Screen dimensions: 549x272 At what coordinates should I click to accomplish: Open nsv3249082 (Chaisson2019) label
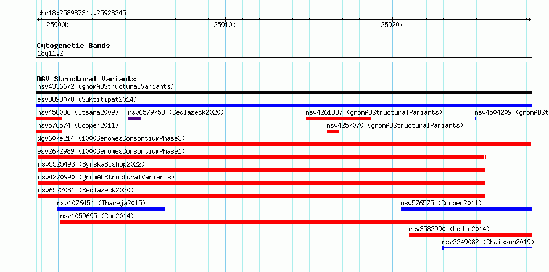(x=488, y=242)
